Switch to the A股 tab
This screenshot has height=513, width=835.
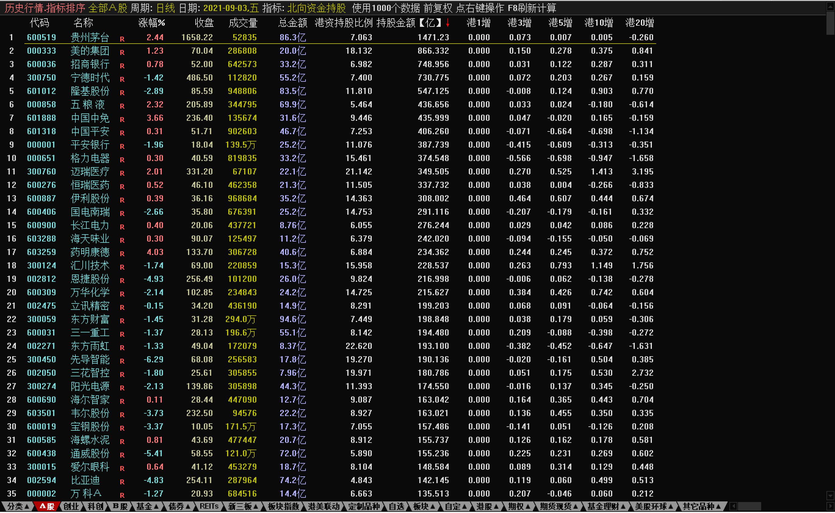[47, 506]
